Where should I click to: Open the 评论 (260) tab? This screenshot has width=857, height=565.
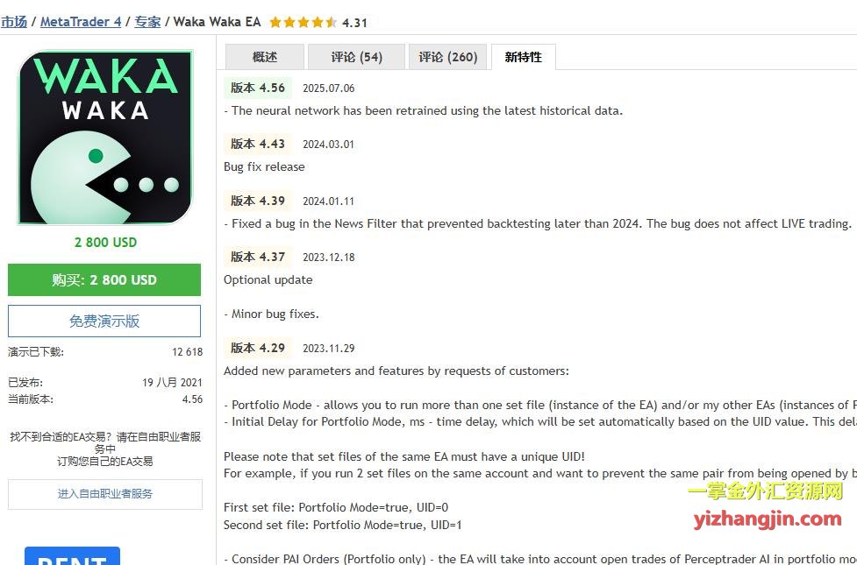[447, 57]
